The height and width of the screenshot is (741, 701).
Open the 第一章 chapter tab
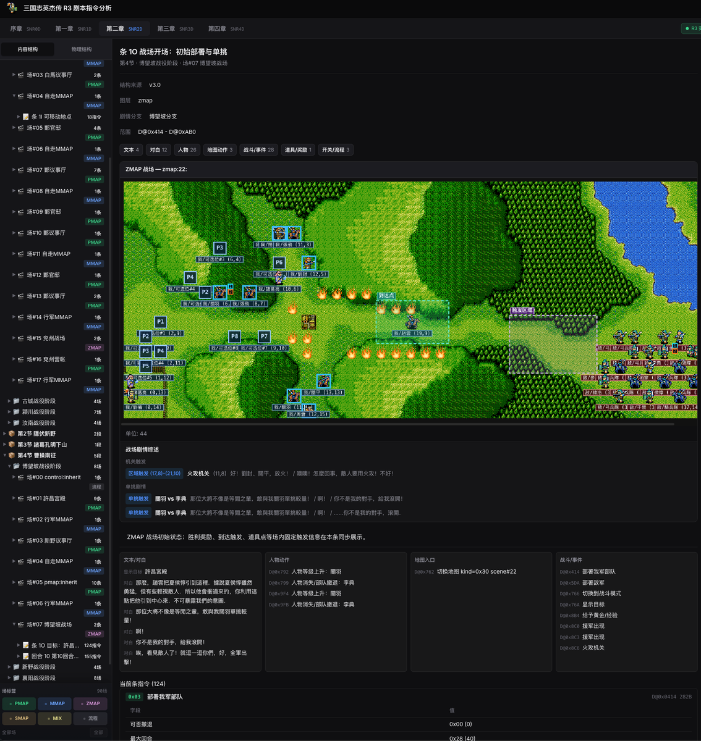coord(73,28)
